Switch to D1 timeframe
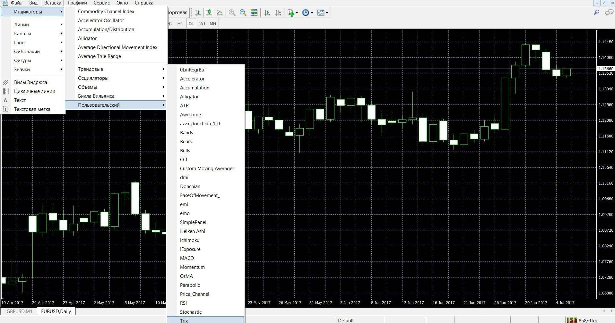 point(191,24)
